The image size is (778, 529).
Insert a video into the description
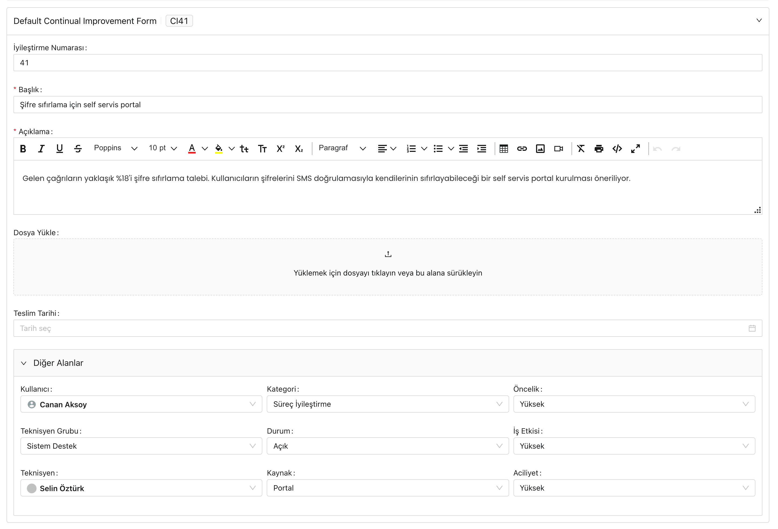click(x=559, y=149)
